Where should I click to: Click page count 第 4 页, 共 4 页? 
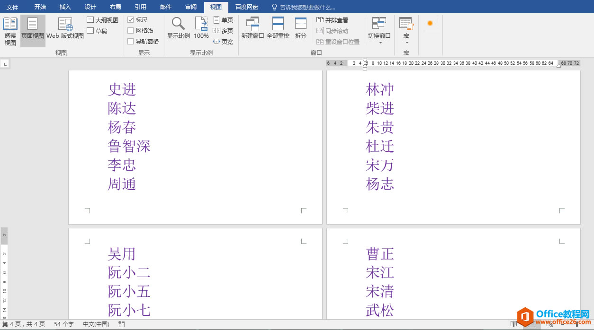point(24,324)
